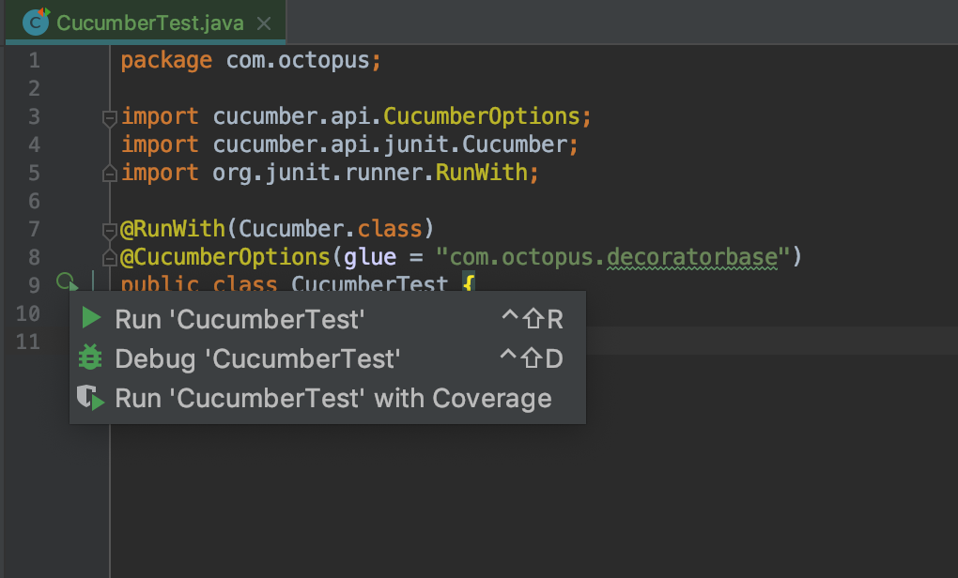Click the green play icon in the popup
Screen dimensions: 958x578
coord(91,319)
